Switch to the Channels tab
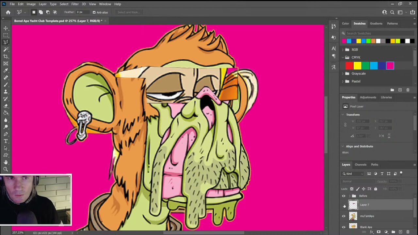418x235 pixels. pos(361,164)
